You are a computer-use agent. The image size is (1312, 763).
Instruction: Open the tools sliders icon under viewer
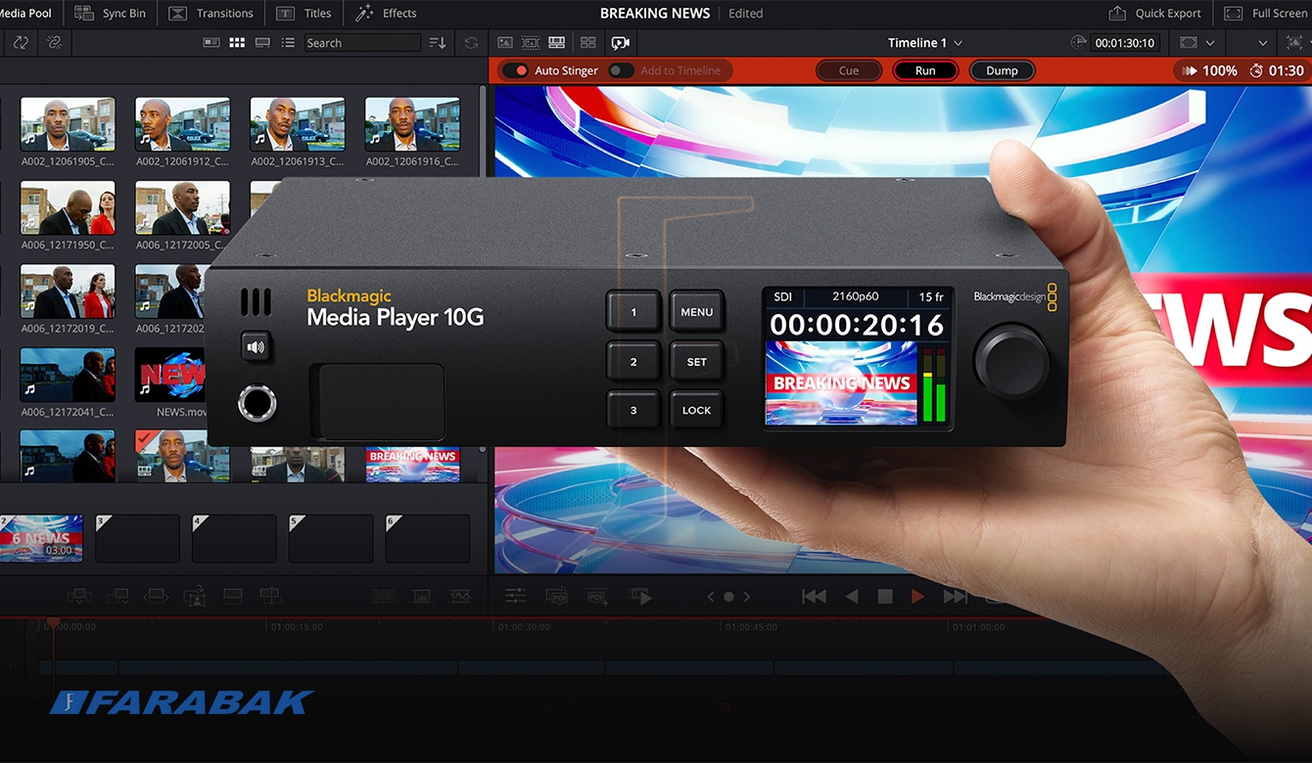click(x=516, y=596)
